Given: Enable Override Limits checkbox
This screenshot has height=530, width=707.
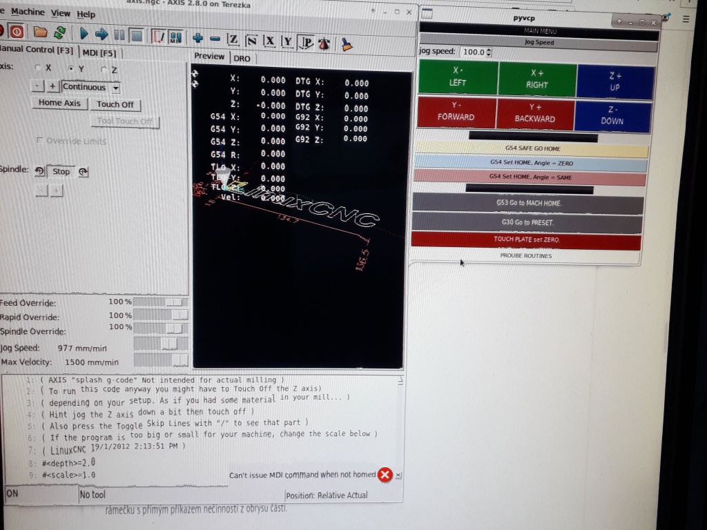Looking at the screenshot, I should (x=40, y=141).
